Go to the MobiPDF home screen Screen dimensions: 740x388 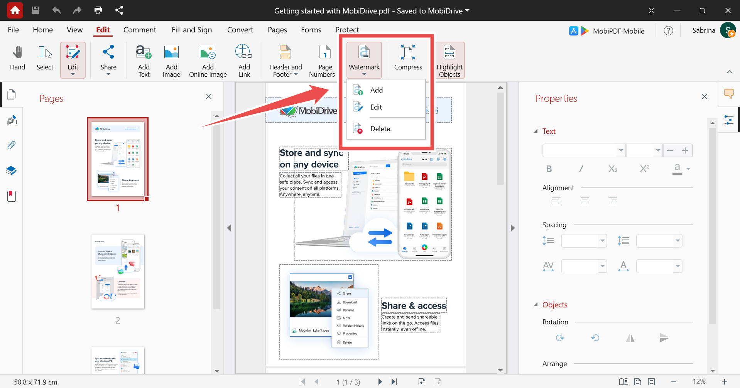15,10
